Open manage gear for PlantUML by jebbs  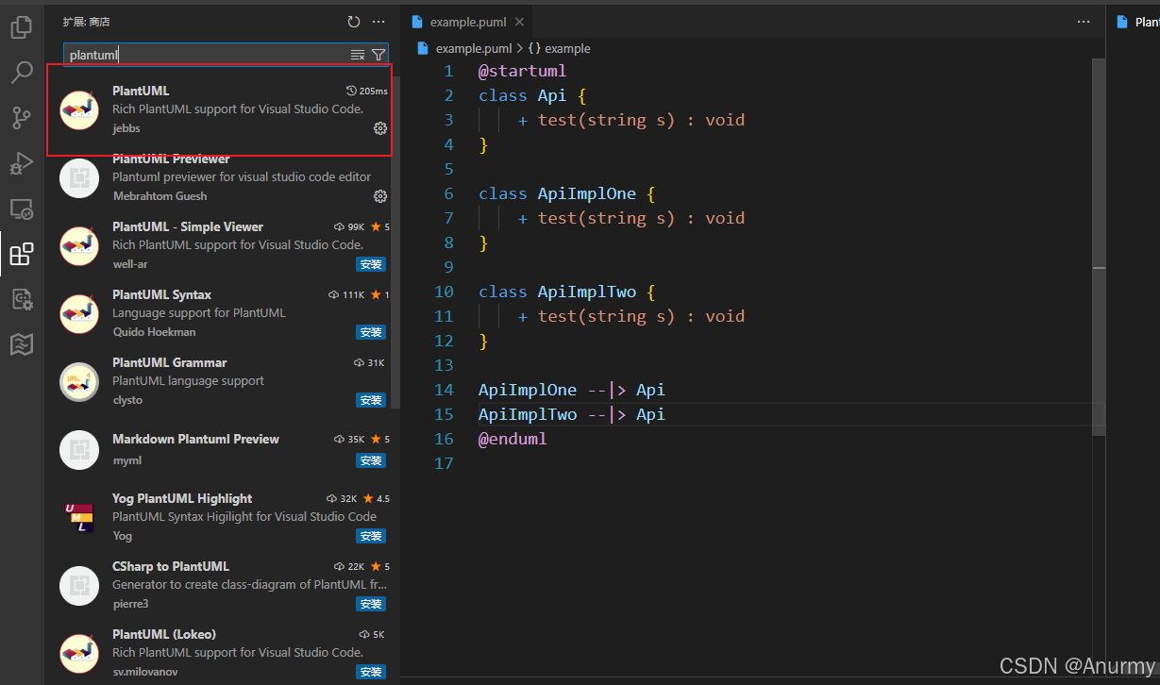point(380,128)
